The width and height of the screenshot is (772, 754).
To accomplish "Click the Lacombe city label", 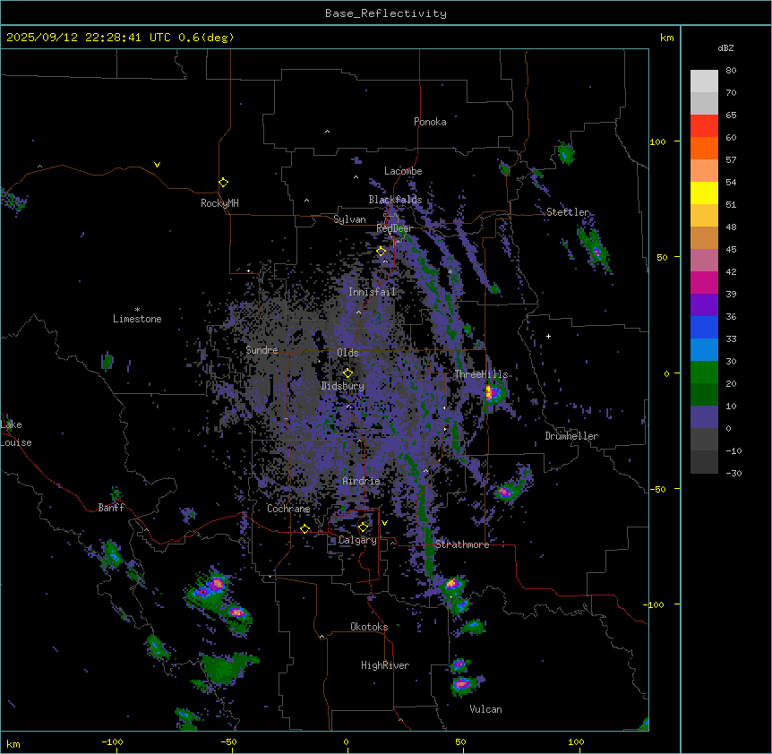I will pos(403,171).
